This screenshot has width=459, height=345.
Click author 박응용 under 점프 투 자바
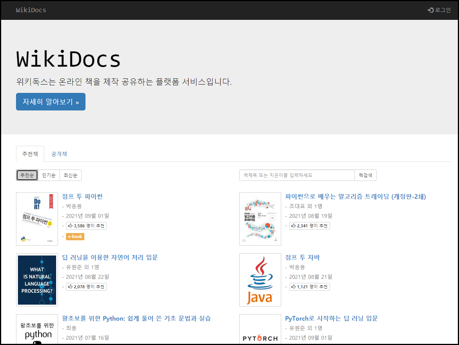[x=297, y=267]
